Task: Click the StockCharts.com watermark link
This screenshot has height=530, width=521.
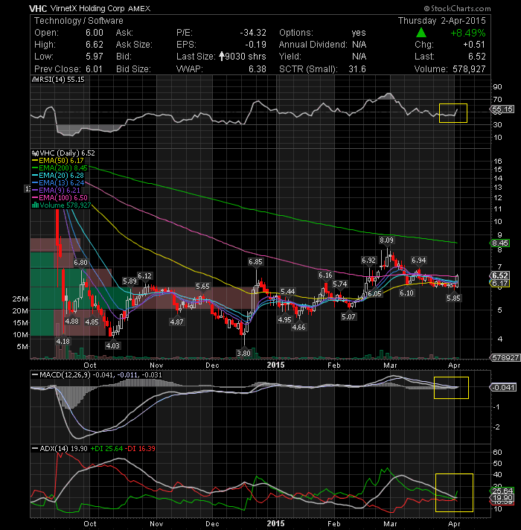Action: [x=457, y=8]
